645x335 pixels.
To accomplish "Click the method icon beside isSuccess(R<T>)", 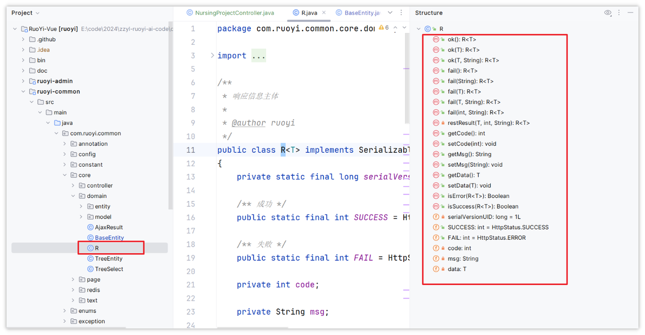I will (x=436, y=207).
